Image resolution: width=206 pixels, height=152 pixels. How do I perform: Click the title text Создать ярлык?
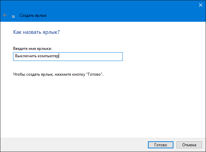click(33, 15)
